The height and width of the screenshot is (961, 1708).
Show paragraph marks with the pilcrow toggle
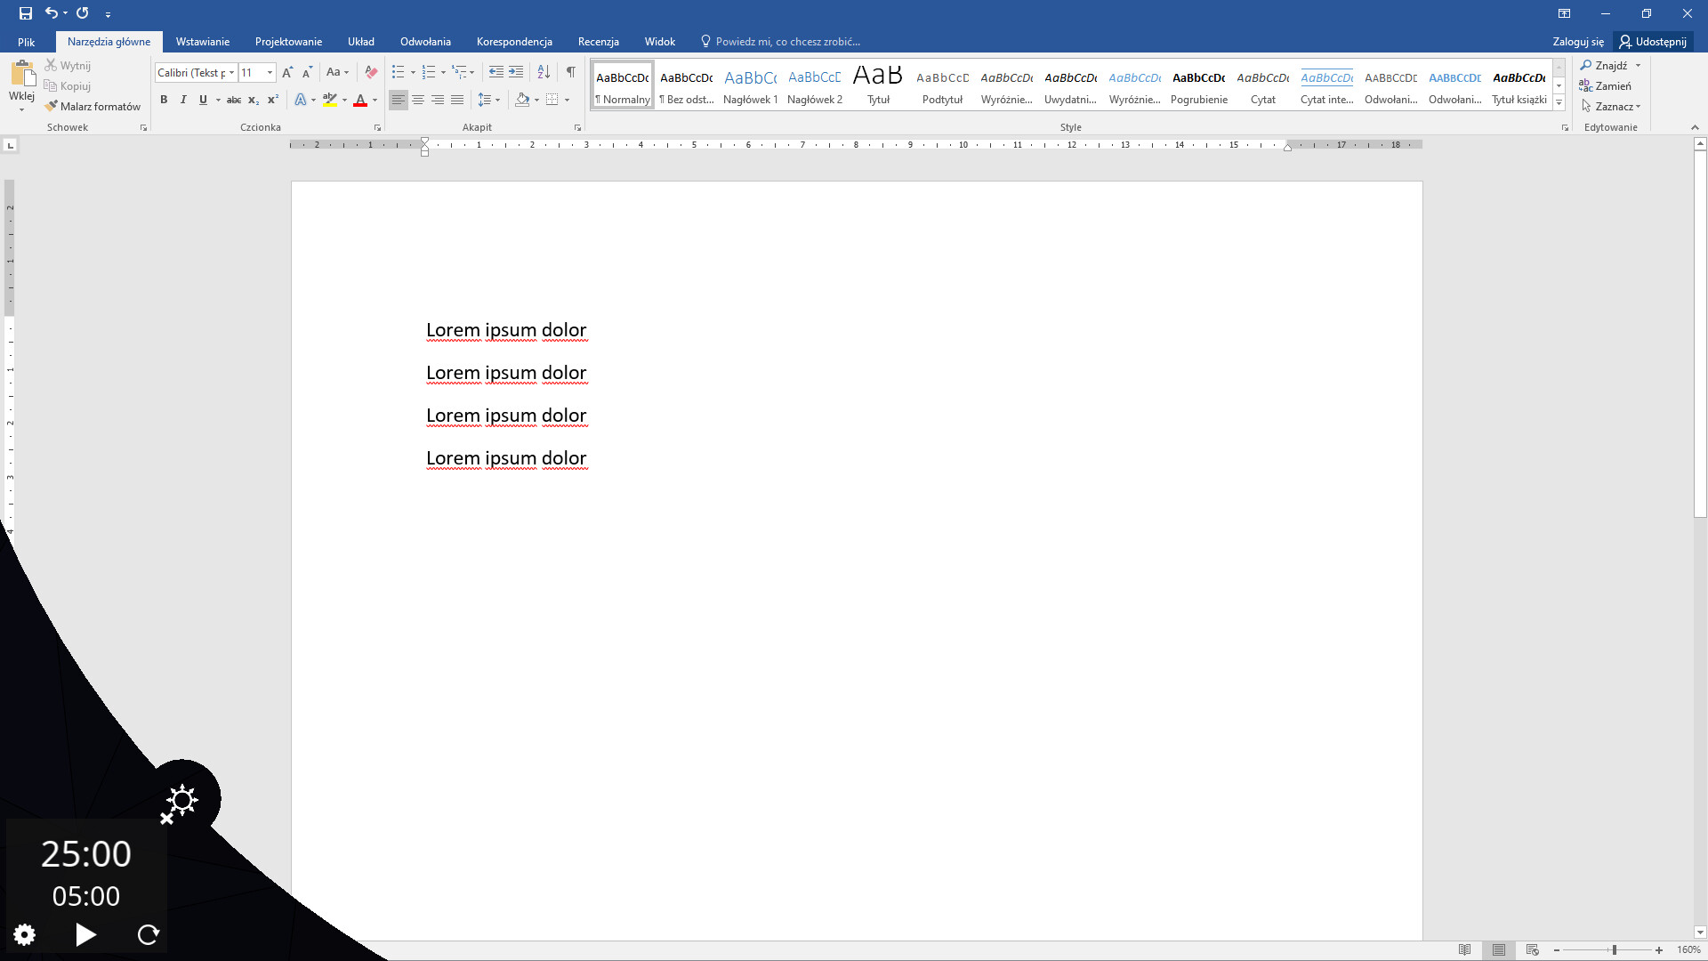572,72
